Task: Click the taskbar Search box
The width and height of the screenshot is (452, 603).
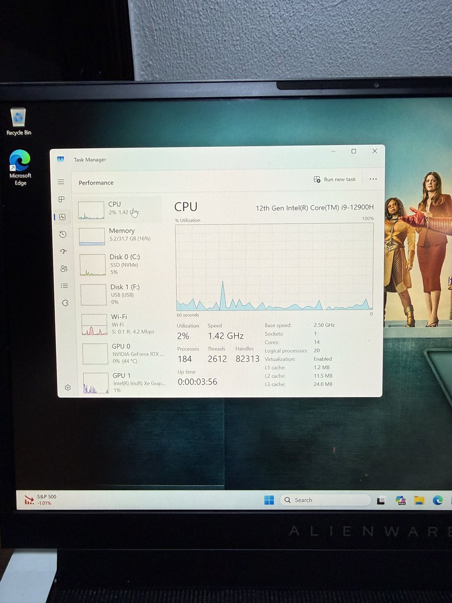Action: [x=325, y=500]
